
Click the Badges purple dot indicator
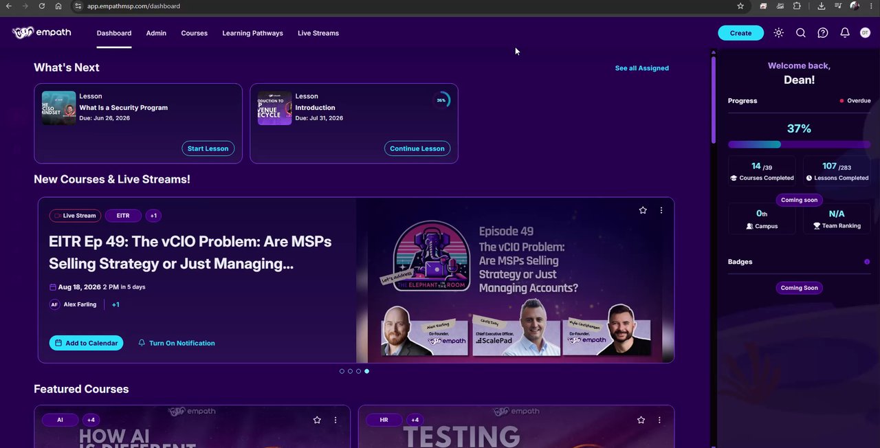click(867, 262)
